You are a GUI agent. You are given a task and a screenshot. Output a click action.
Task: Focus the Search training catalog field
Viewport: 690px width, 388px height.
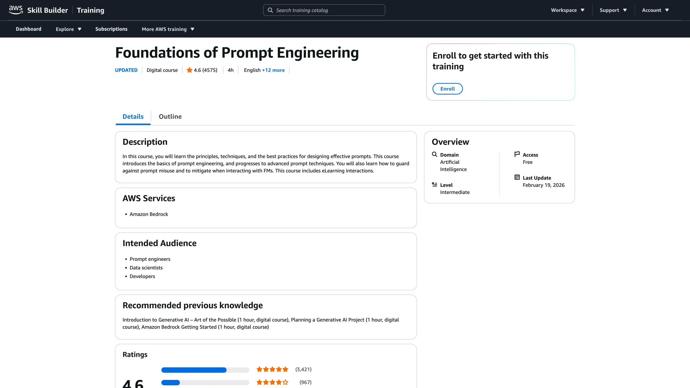pyautogui.click(x=324, y=10)
